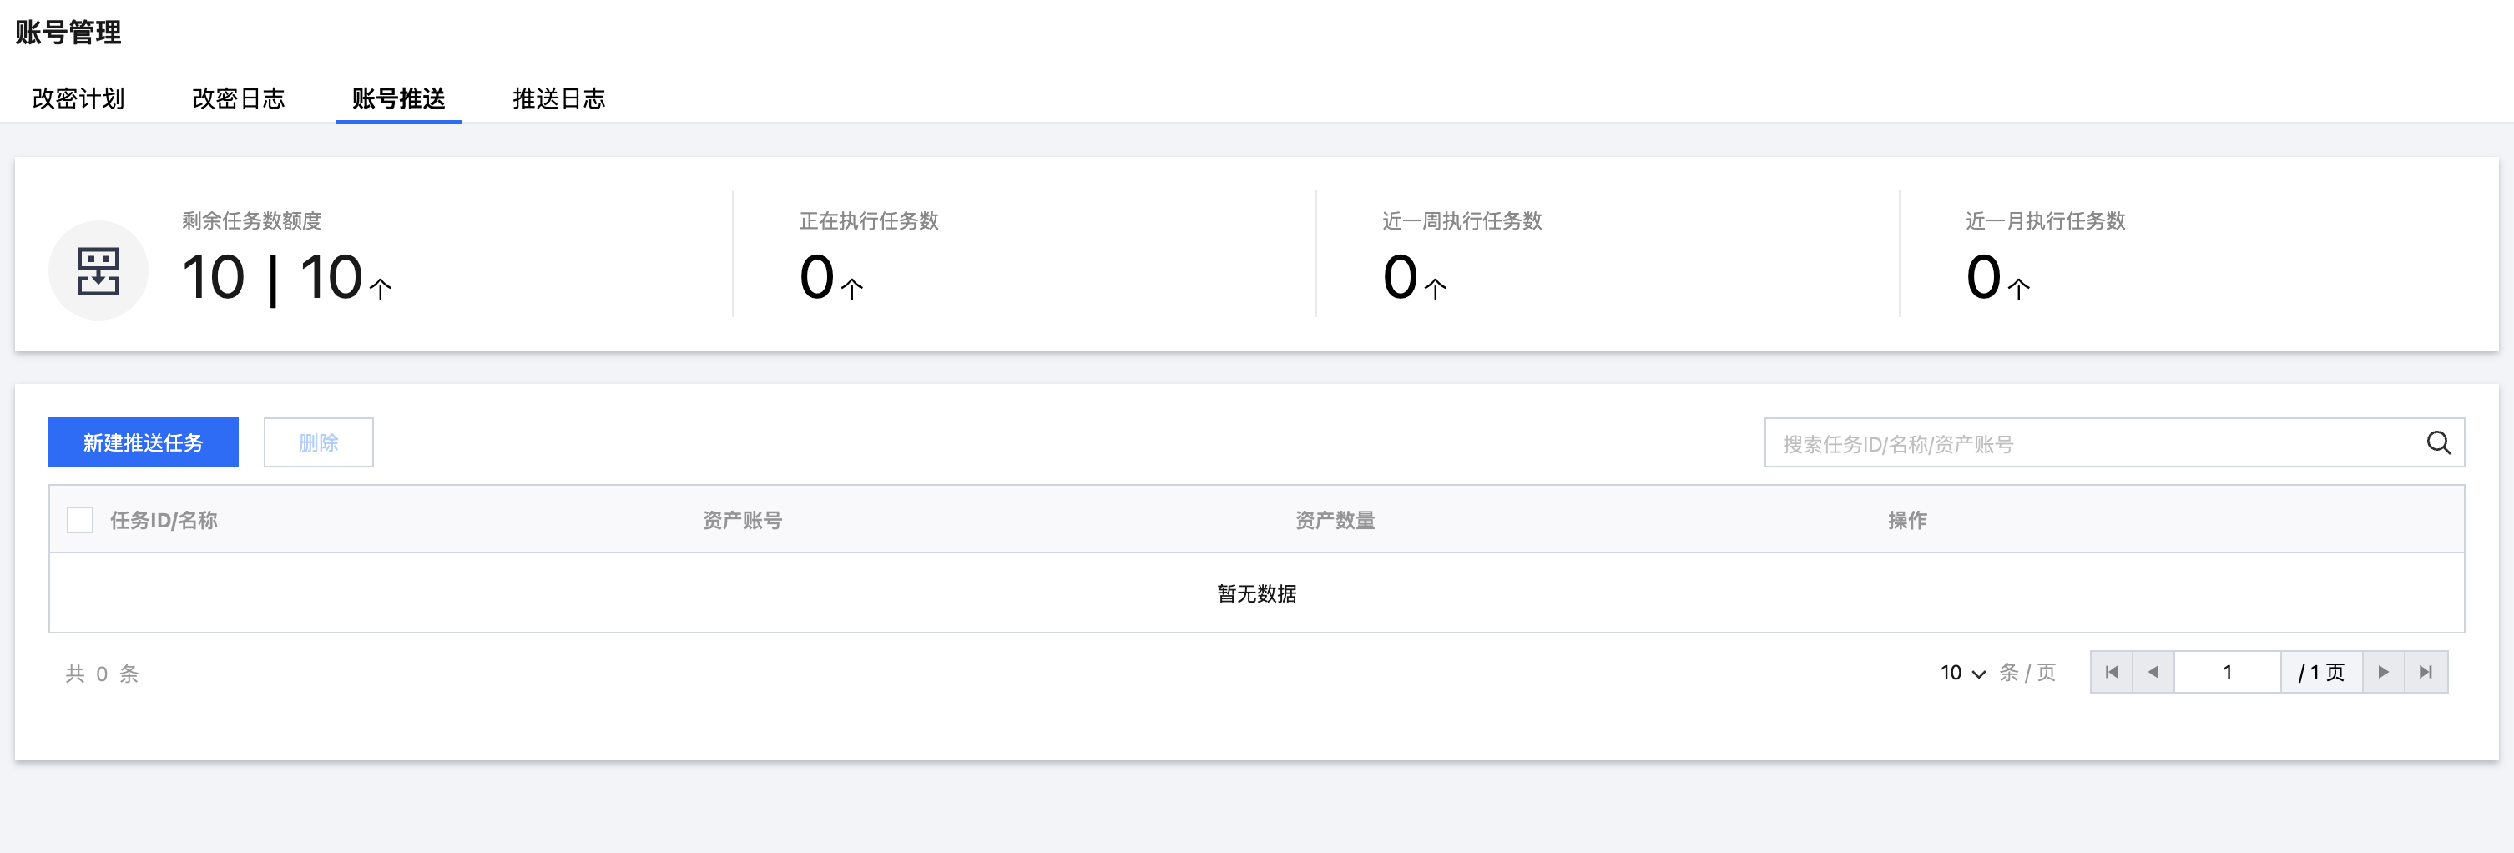This screenshot has height=853, width=2514.
Task: Click the 操作 column header
Action: 1906,520
